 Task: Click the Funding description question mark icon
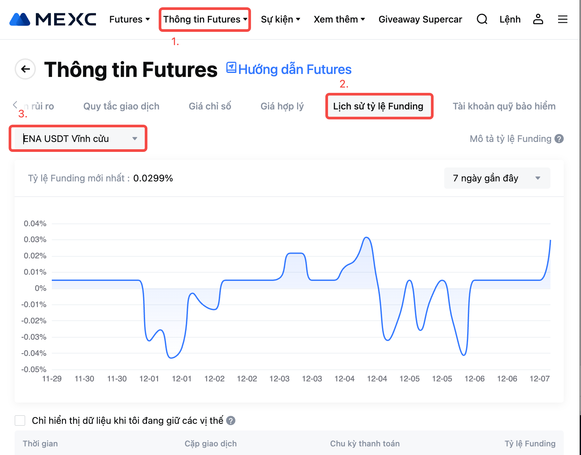point(559,139)
